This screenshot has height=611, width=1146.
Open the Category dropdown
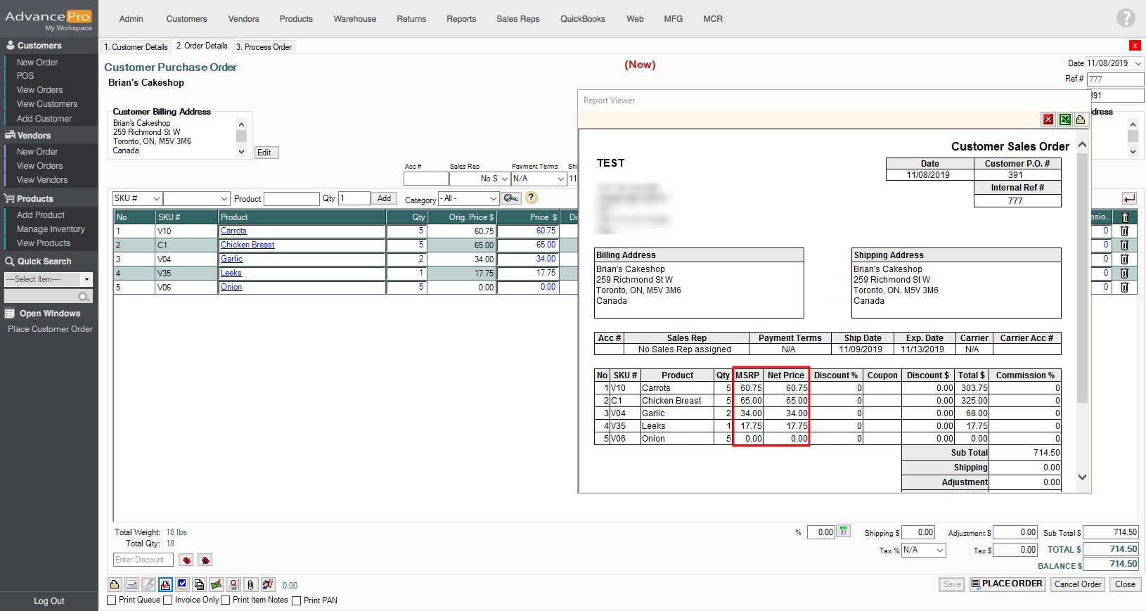(469, 199)
